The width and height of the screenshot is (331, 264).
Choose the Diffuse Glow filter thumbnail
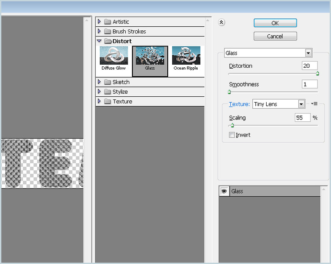[x=114, y=58]
